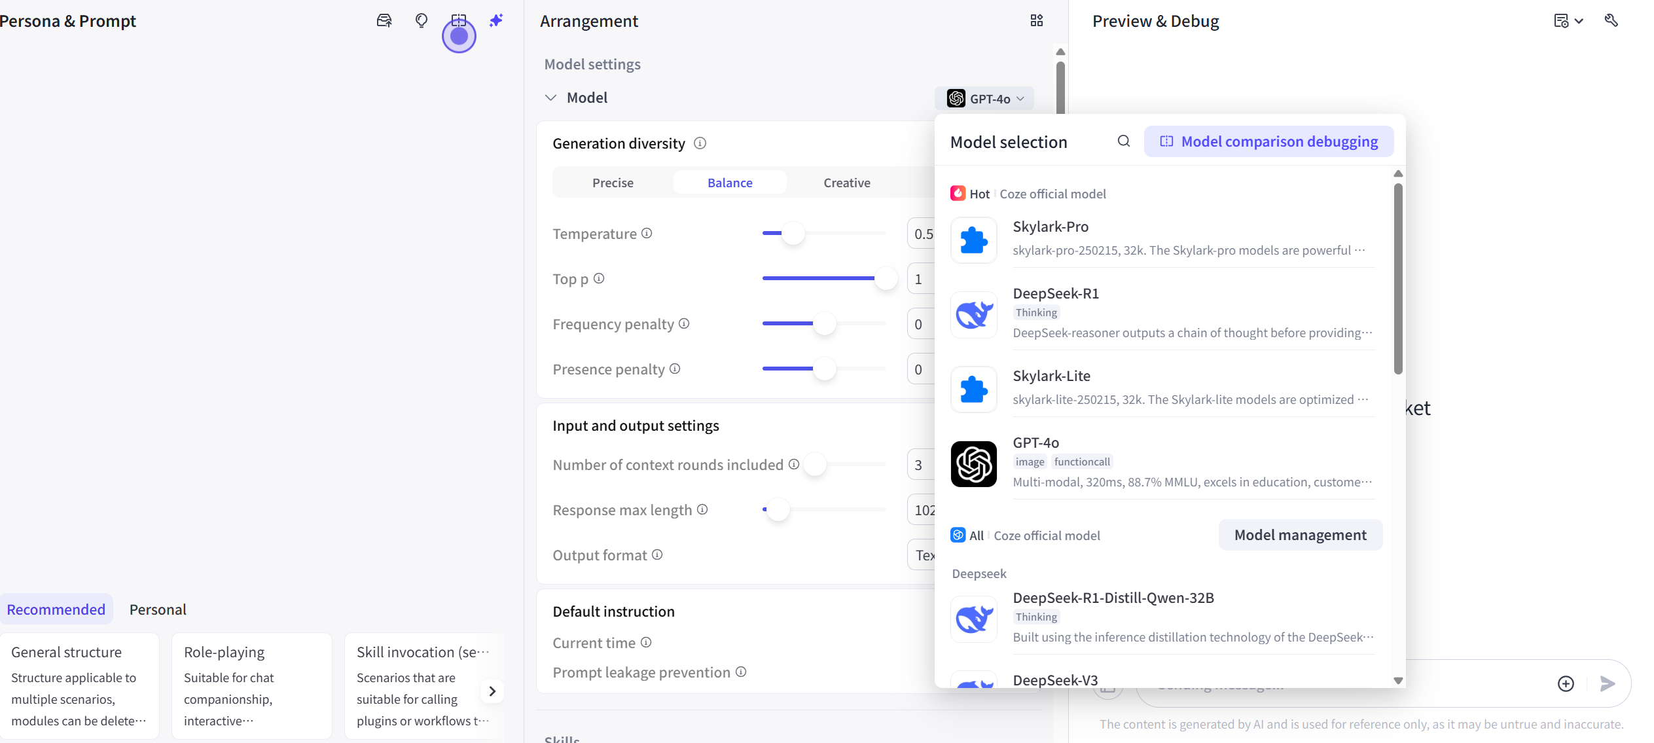Click the Top p slider handle

pyautogui.click(x=886, y=278)
